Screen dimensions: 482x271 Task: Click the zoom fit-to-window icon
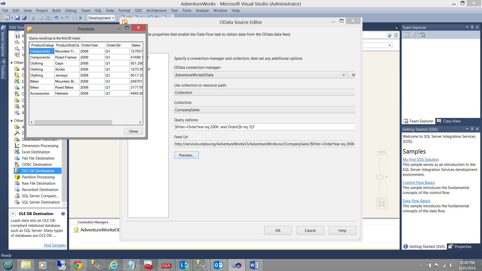pos(382,204)
